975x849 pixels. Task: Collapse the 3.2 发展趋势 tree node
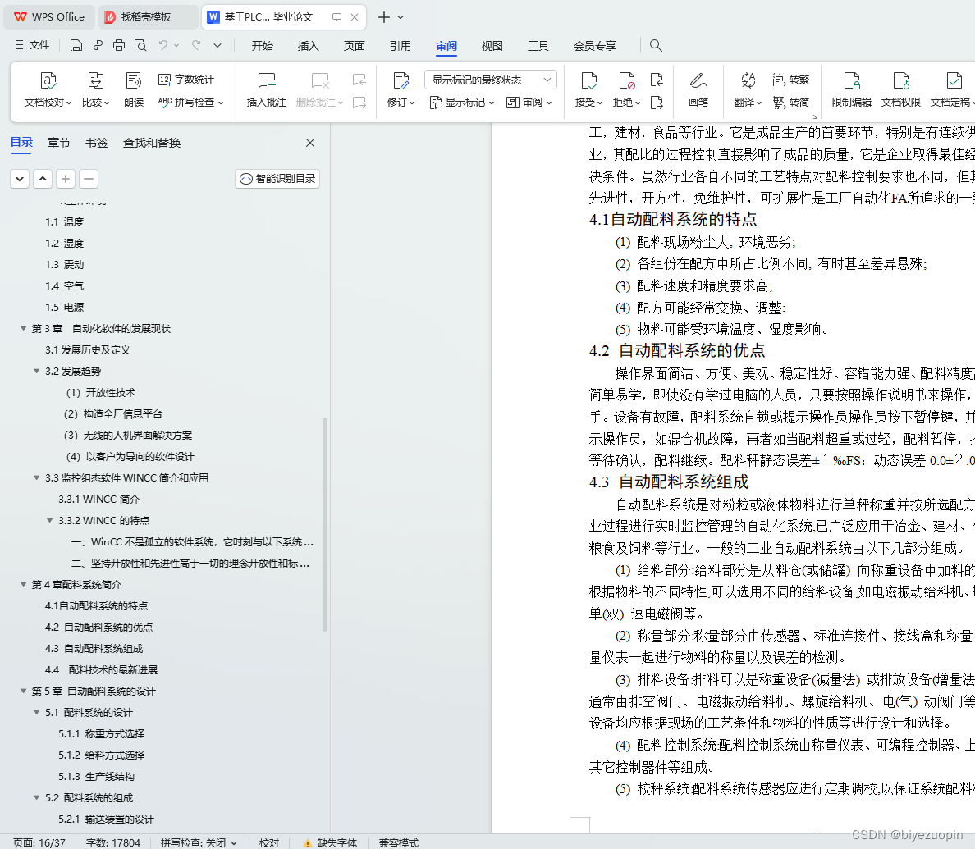[x=37, y=371]
